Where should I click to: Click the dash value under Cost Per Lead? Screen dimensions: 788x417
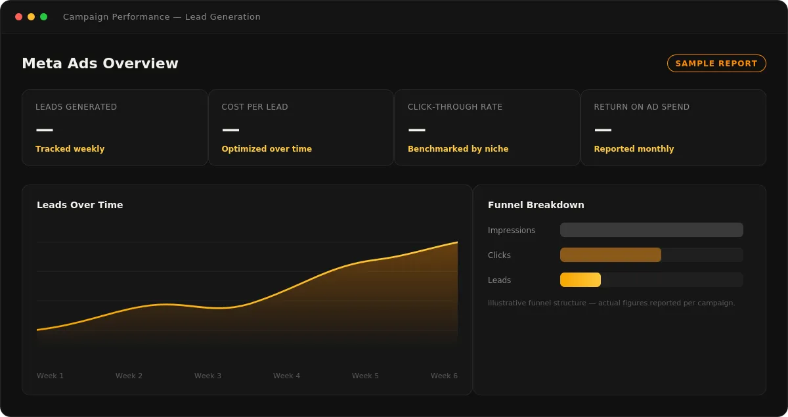[x=230, y=129]
